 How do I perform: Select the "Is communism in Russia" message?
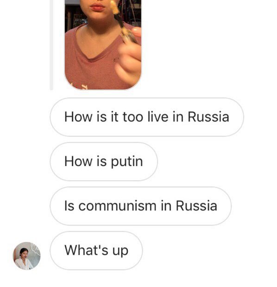click(141, 206)
